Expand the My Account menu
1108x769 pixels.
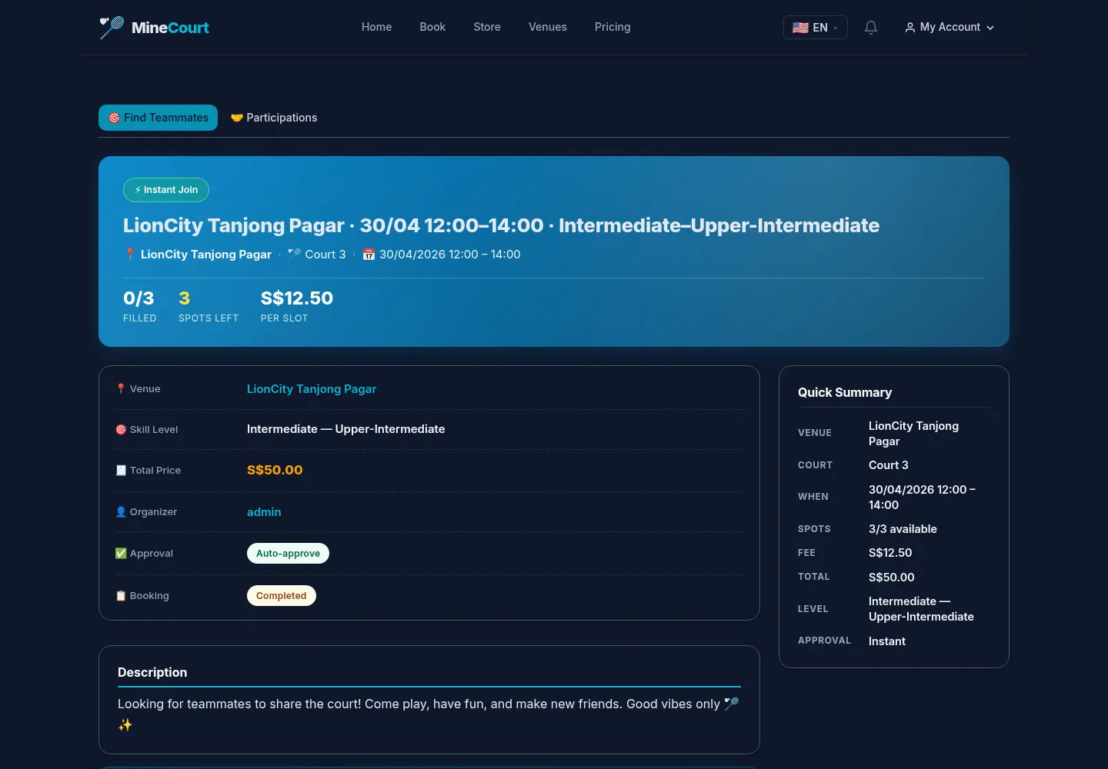coord(949,28)
